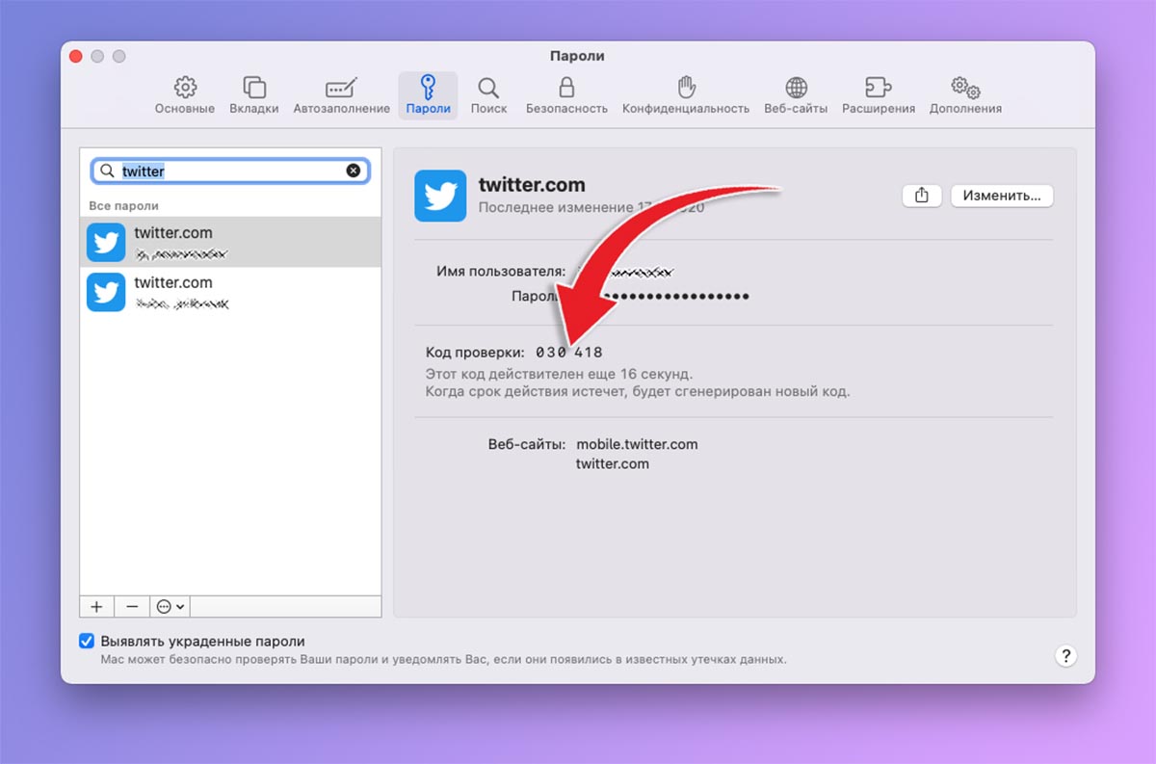
Task: Open the Поиск preferences tab
Action: coord(488,95)
